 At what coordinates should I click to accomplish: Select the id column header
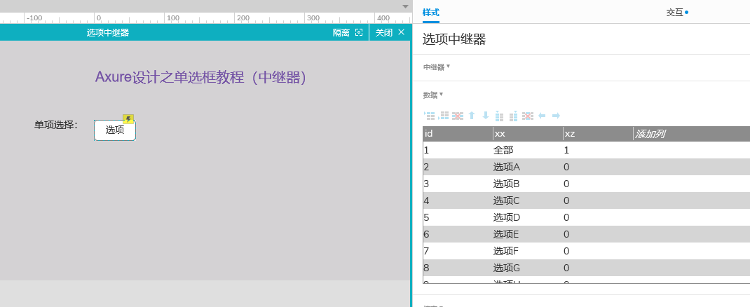[x=458, y=134]
